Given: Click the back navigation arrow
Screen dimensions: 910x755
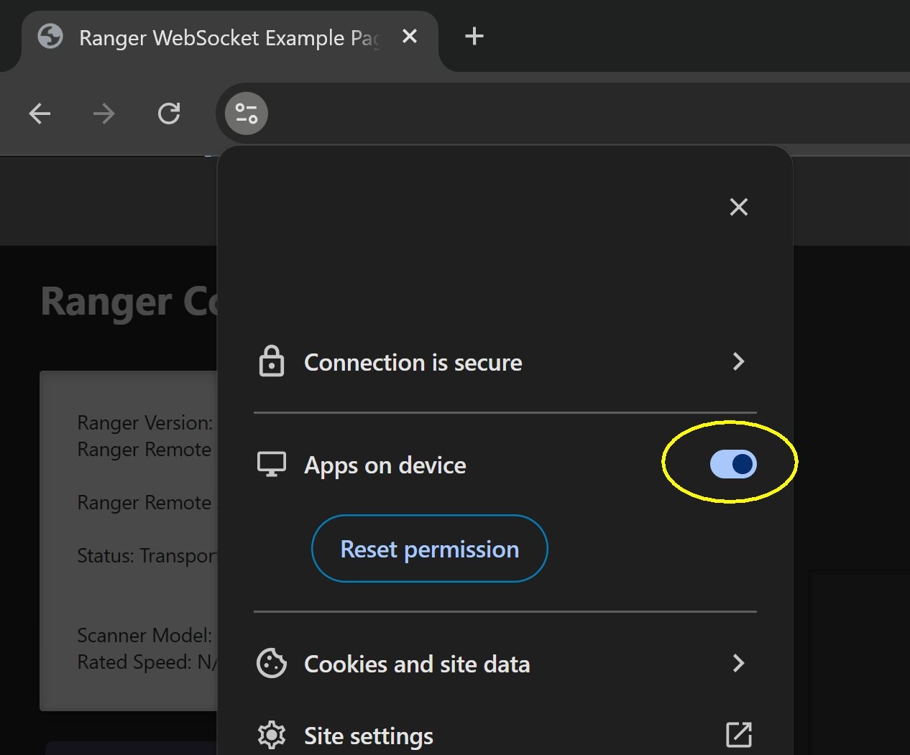Looking at the screenshot, I should [40, 114].
